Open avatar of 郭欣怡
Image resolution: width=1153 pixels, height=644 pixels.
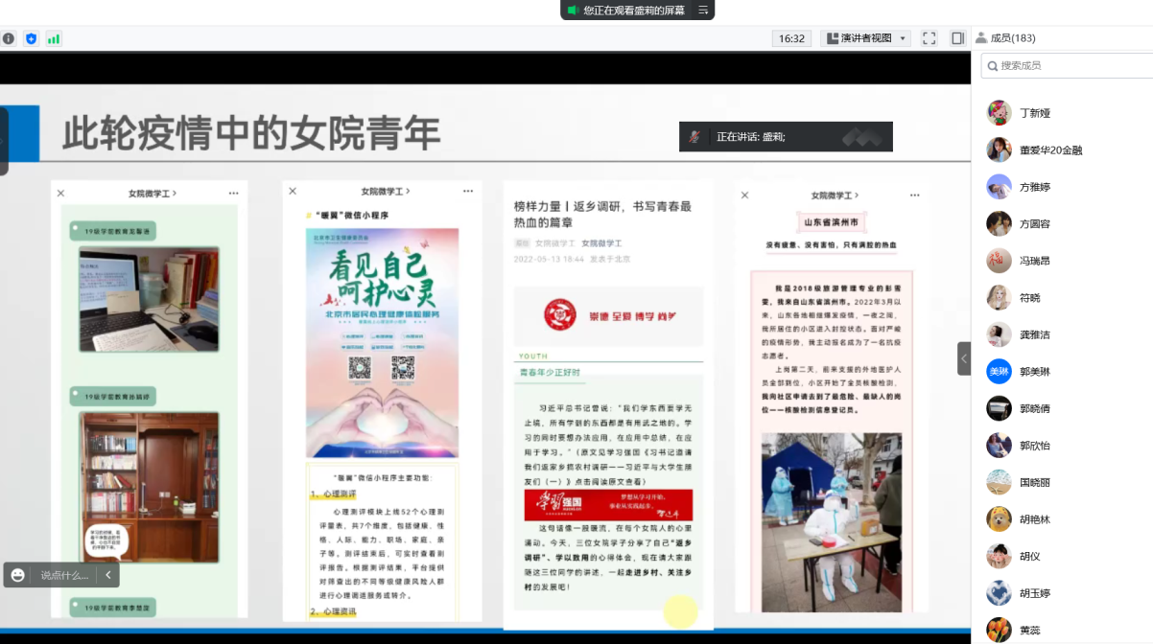[x=999, y=445]
